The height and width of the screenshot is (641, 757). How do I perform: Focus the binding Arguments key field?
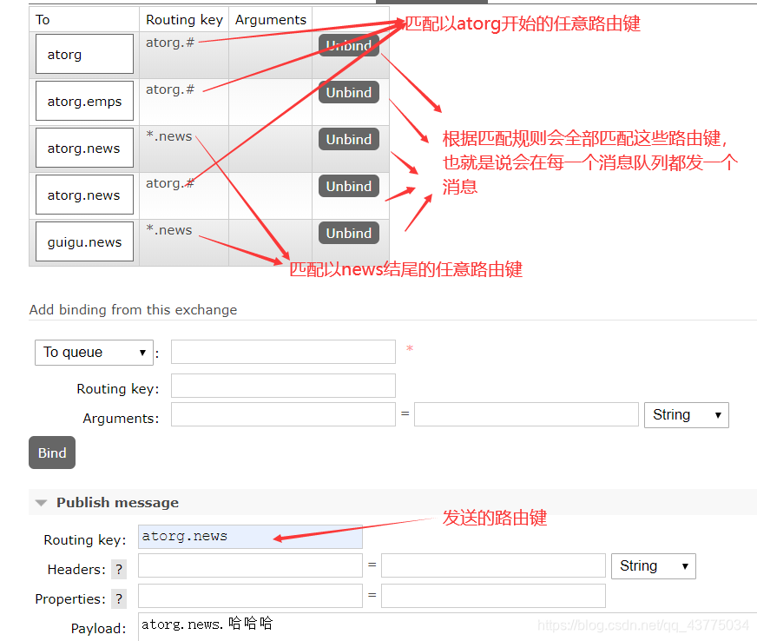[x=283, y=414]
